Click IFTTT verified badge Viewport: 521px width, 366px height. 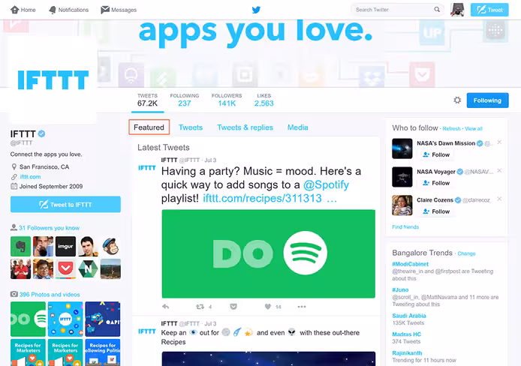coord(41,133)
